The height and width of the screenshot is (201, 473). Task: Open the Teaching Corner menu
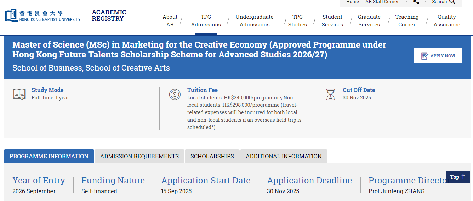click(x=407, y=21)
